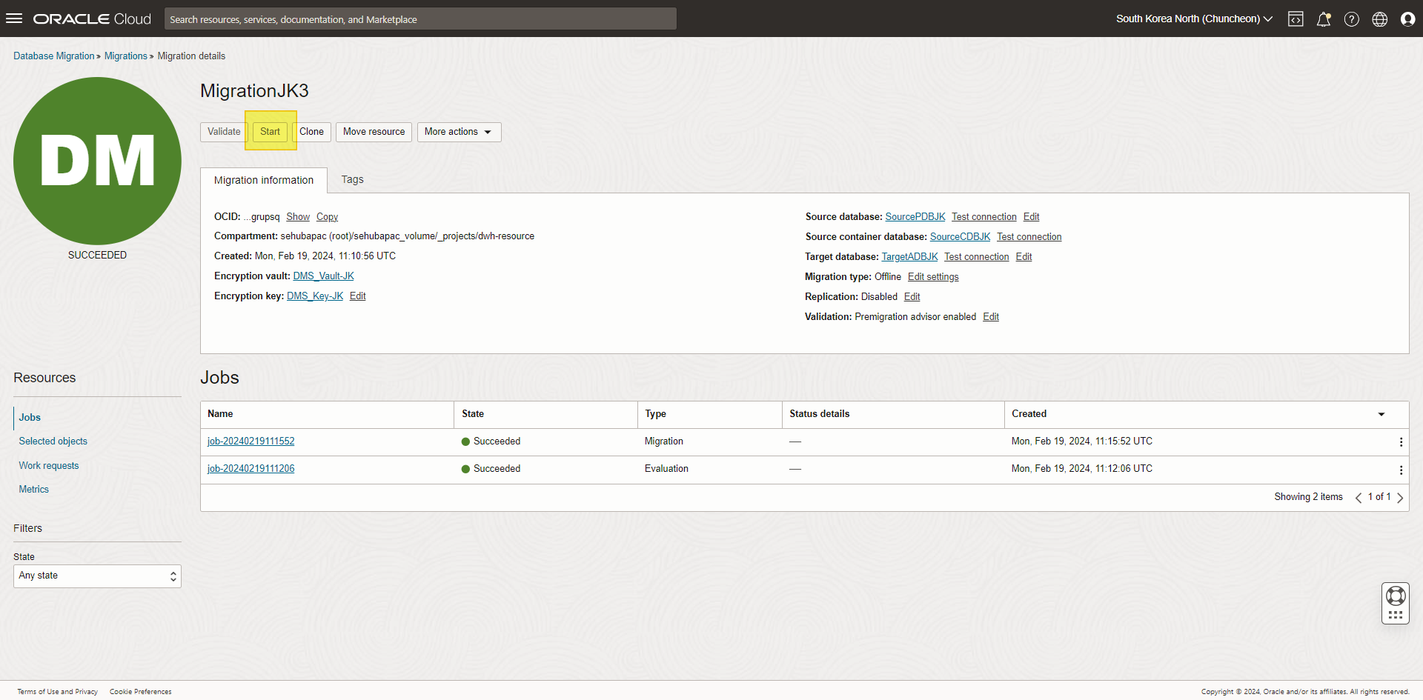Click the DM migration status badge
This screenshot has height=700, width=1423.
(x=97, y=161)
